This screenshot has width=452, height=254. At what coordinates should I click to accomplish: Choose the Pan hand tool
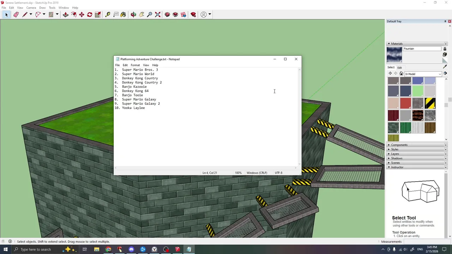(142, 14)
